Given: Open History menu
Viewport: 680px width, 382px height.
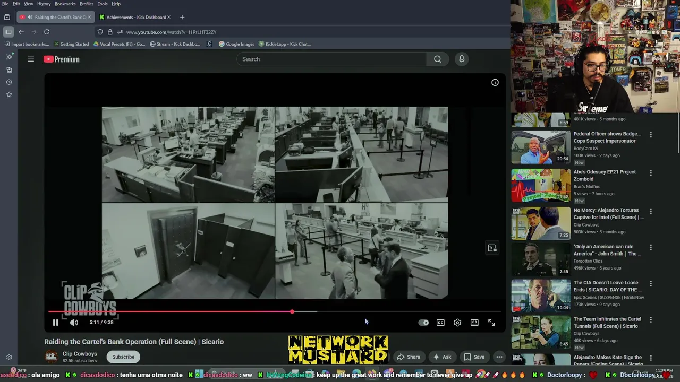Looking at the screenshot, I should (x=44, y=4).
